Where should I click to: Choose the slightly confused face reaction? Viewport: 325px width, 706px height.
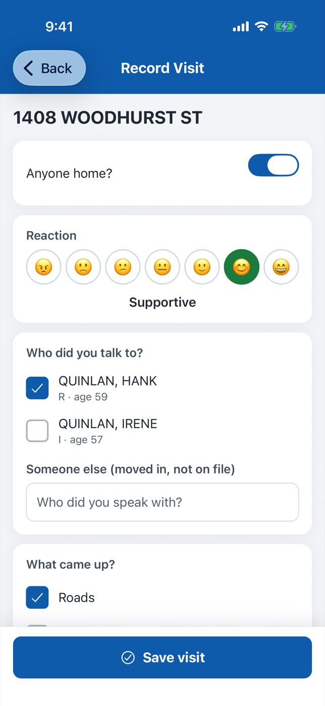pos(123,267)
